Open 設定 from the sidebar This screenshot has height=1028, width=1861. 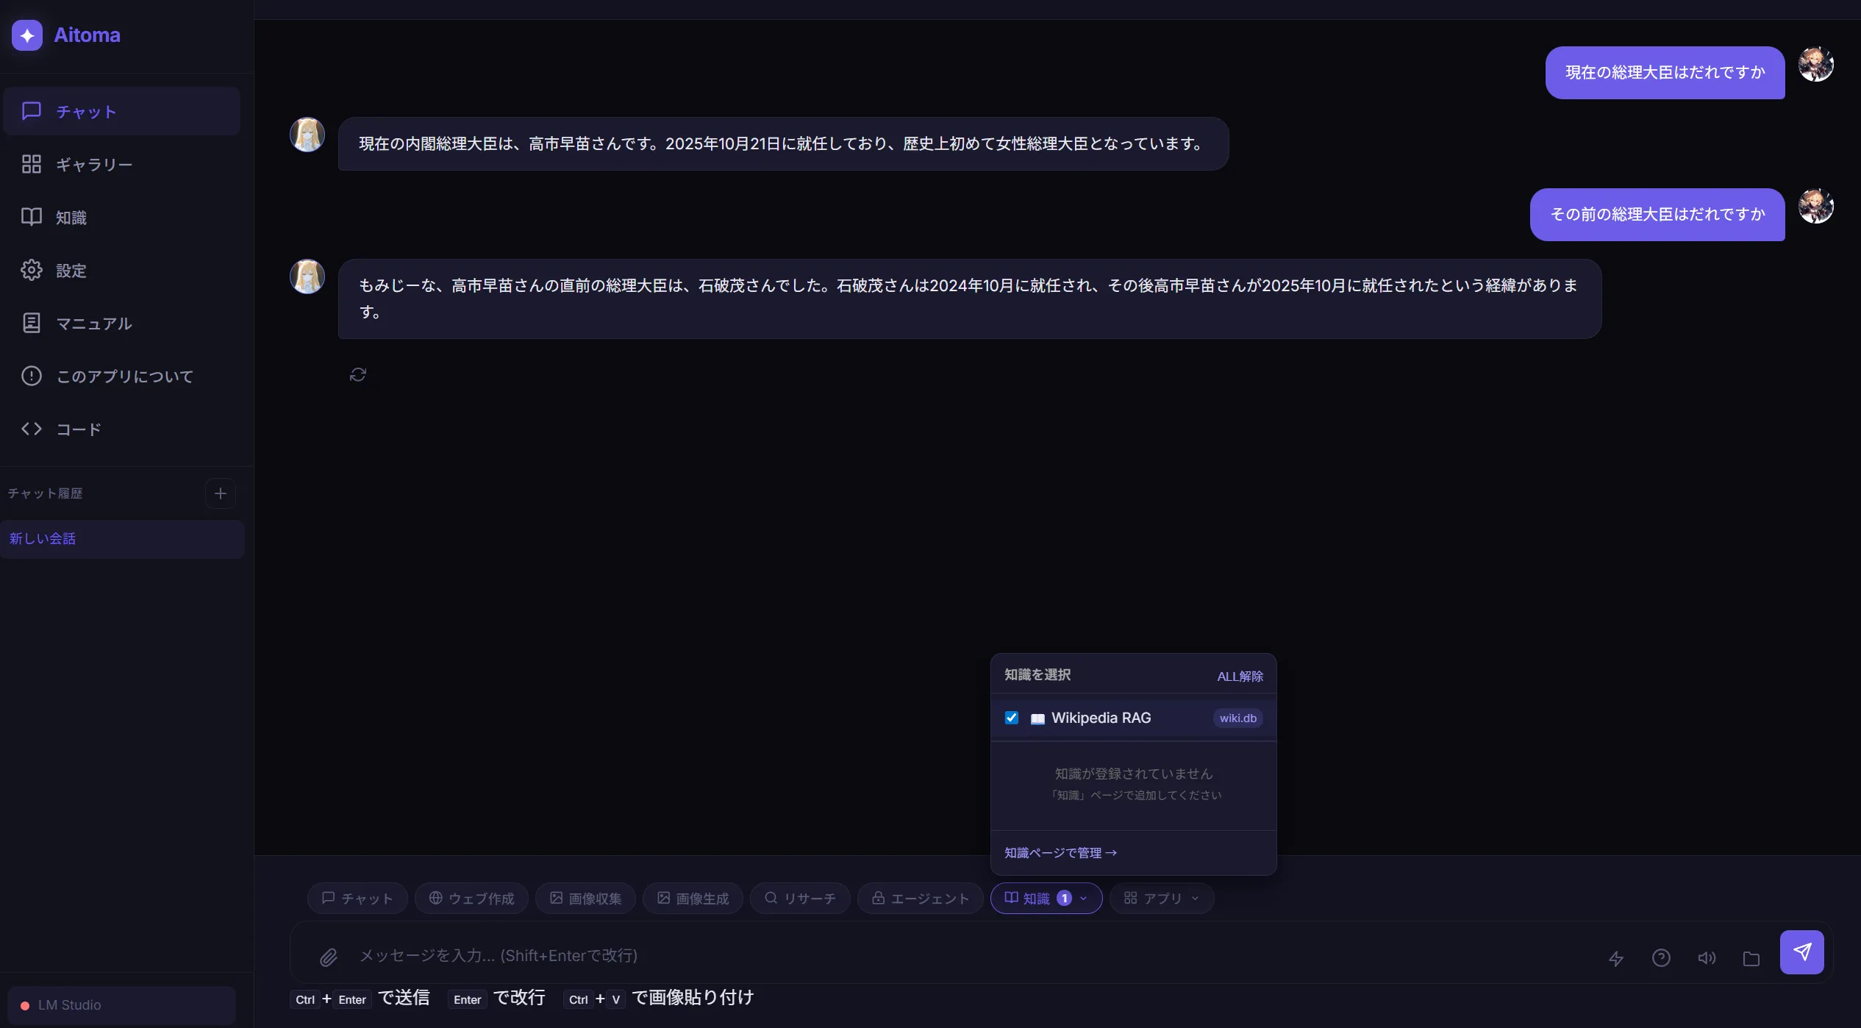point(71,271)
